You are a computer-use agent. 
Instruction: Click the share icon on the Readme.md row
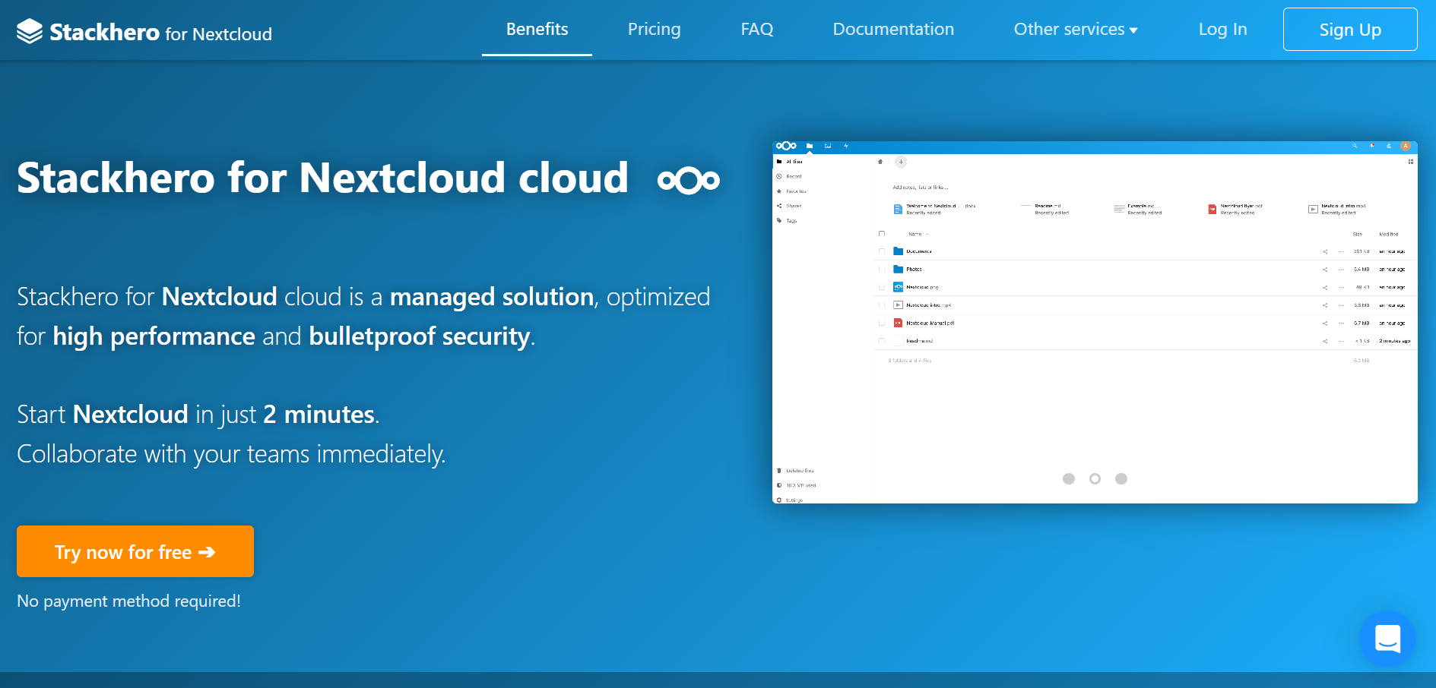1325,341
